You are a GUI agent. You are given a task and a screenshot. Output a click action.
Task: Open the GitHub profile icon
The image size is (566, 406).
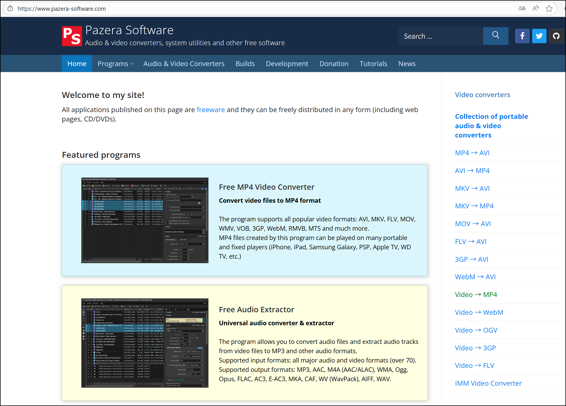[556, 36]
